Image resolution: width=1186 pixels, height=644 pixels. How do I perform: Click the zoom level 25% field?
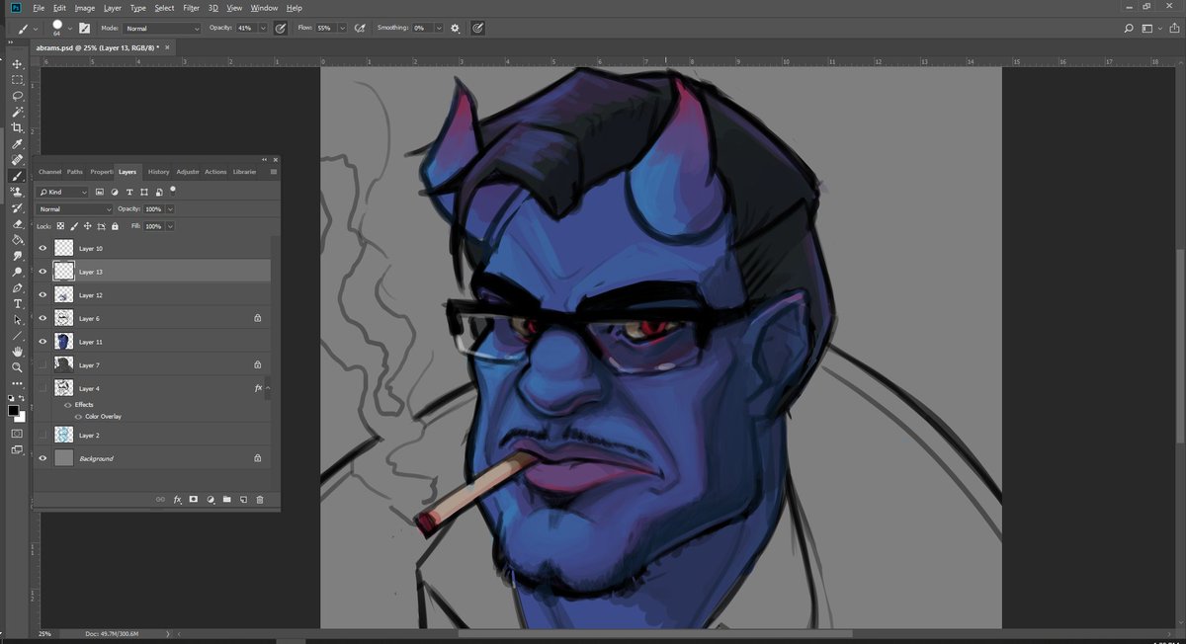pos(45,633)
